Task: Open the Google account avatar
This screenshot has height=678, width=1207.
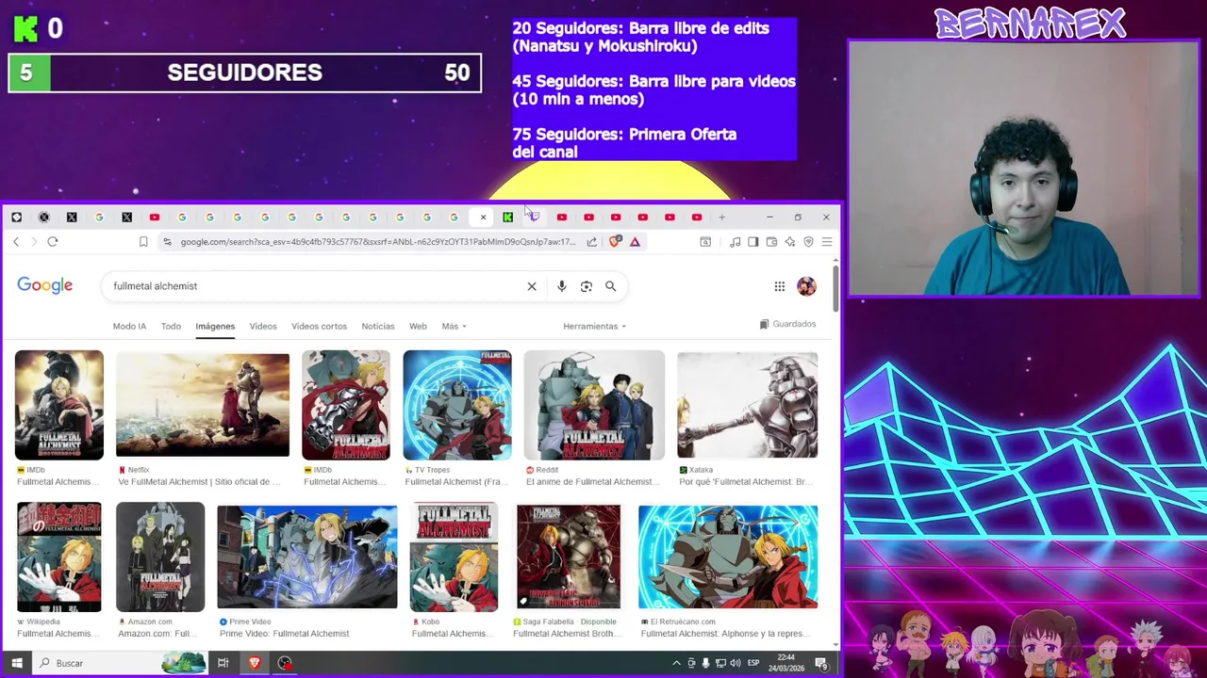Action: [806, 286]
